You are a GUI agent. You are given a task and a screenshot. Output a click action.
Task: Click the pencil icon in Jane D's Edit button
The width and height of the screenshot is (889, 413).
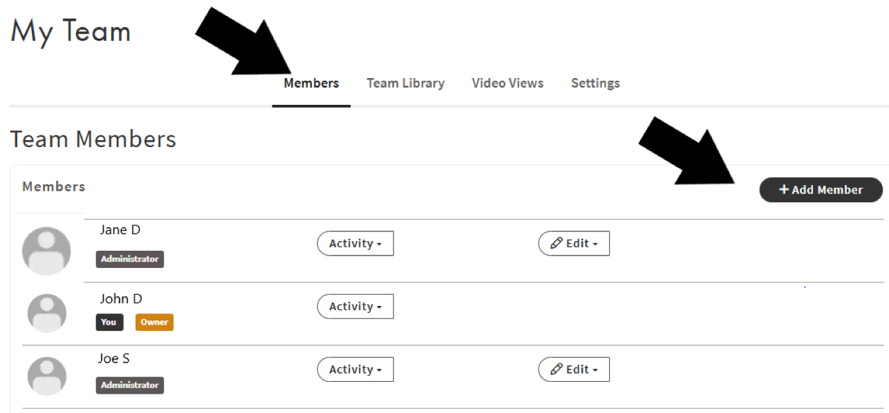[556, 243]
